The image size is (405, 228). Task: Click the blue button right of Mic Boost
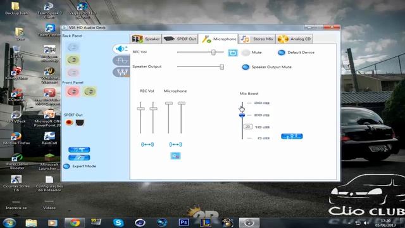point(292,136)
